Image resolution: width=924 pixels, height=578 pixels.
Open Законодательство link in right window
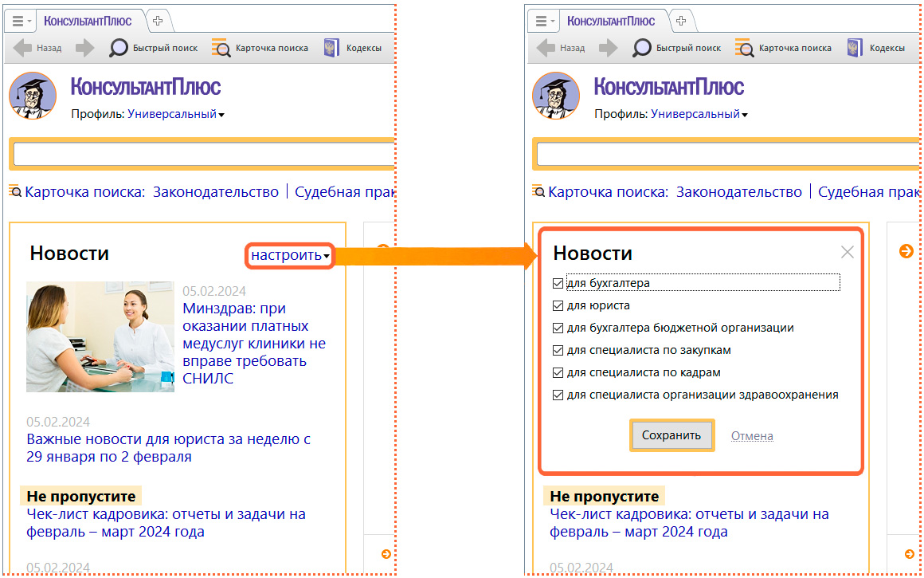739,192
